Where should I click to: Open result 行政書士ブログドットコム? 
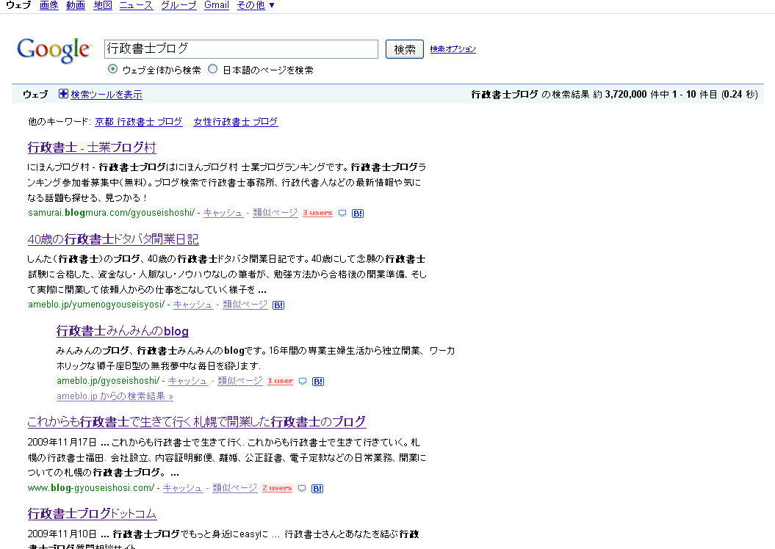point(92,514)
